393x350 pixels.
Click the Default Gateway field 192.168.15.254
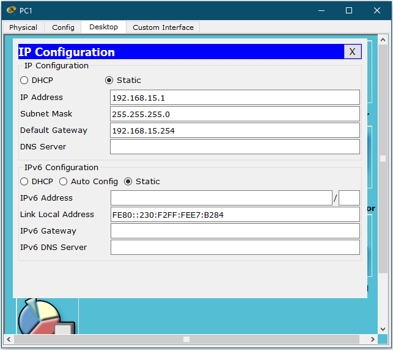pyautogui.click(x=235, y=130)
